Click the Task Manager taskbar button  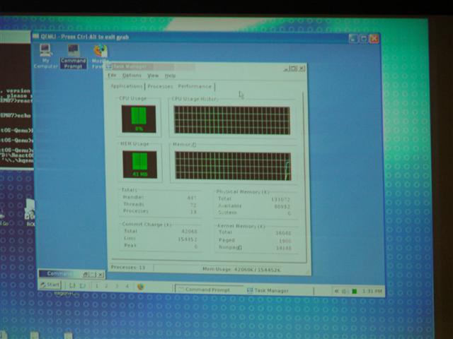270,290
